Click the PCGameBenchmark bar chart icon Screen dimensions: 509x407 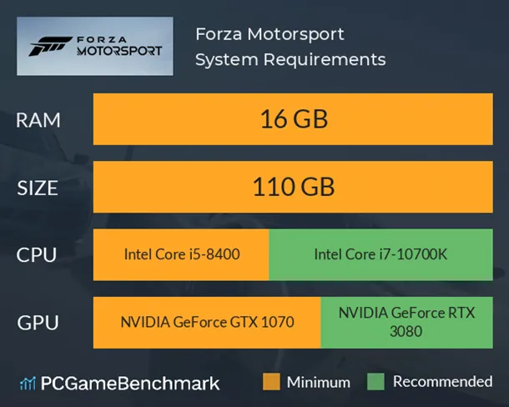[28, 384]
